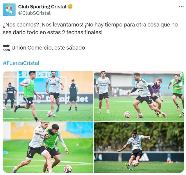Click the gold verified badge

point(70,7)
